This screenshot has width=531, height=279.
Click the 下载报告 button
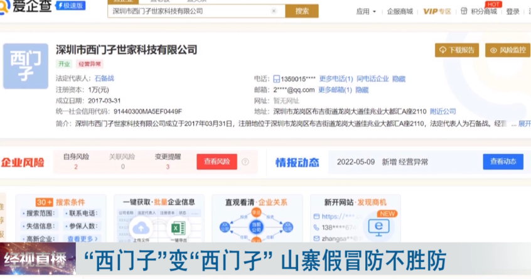(x=457, y=50)
